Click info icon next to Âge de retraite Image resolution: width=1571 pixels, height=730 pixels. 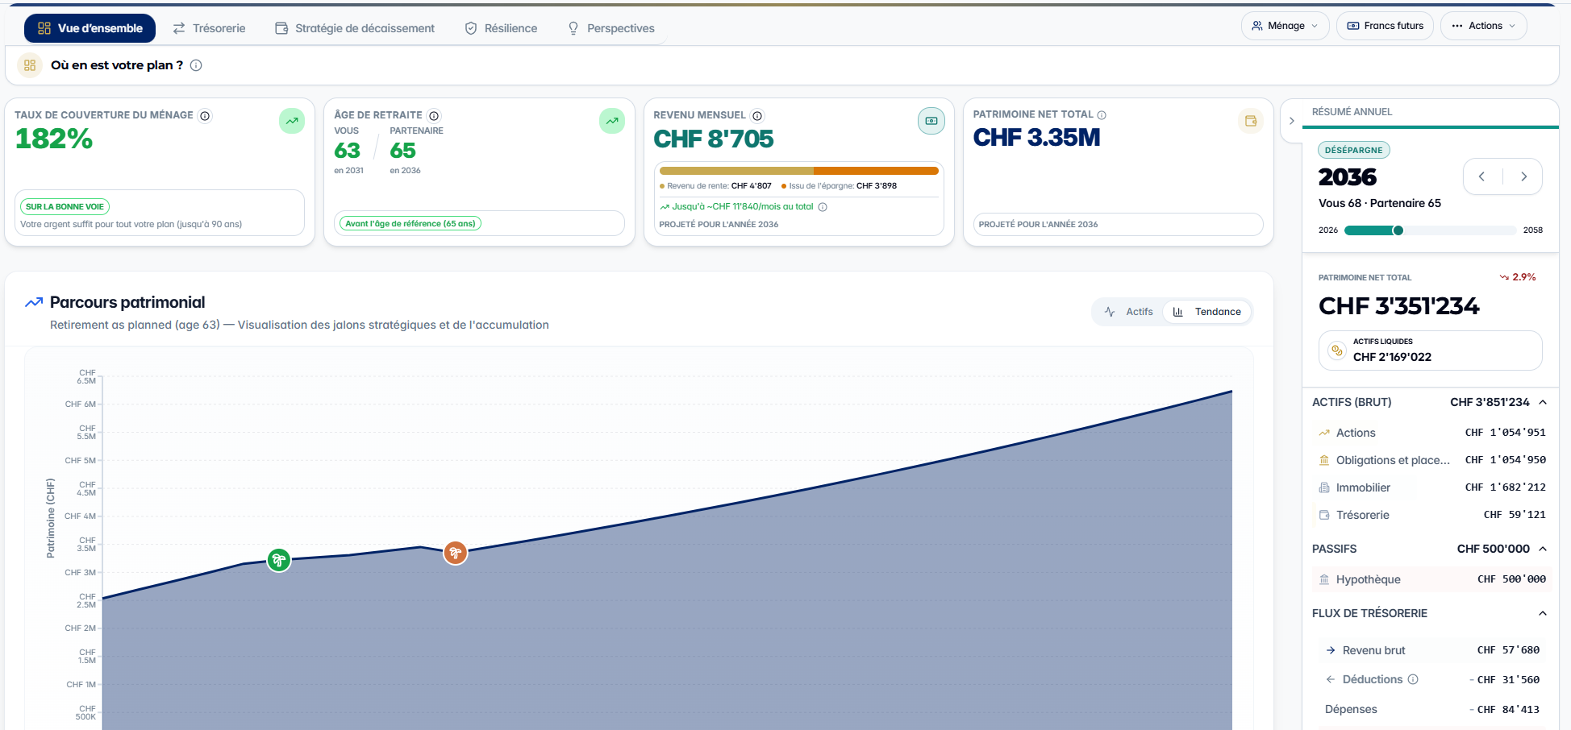pos(434,116)
